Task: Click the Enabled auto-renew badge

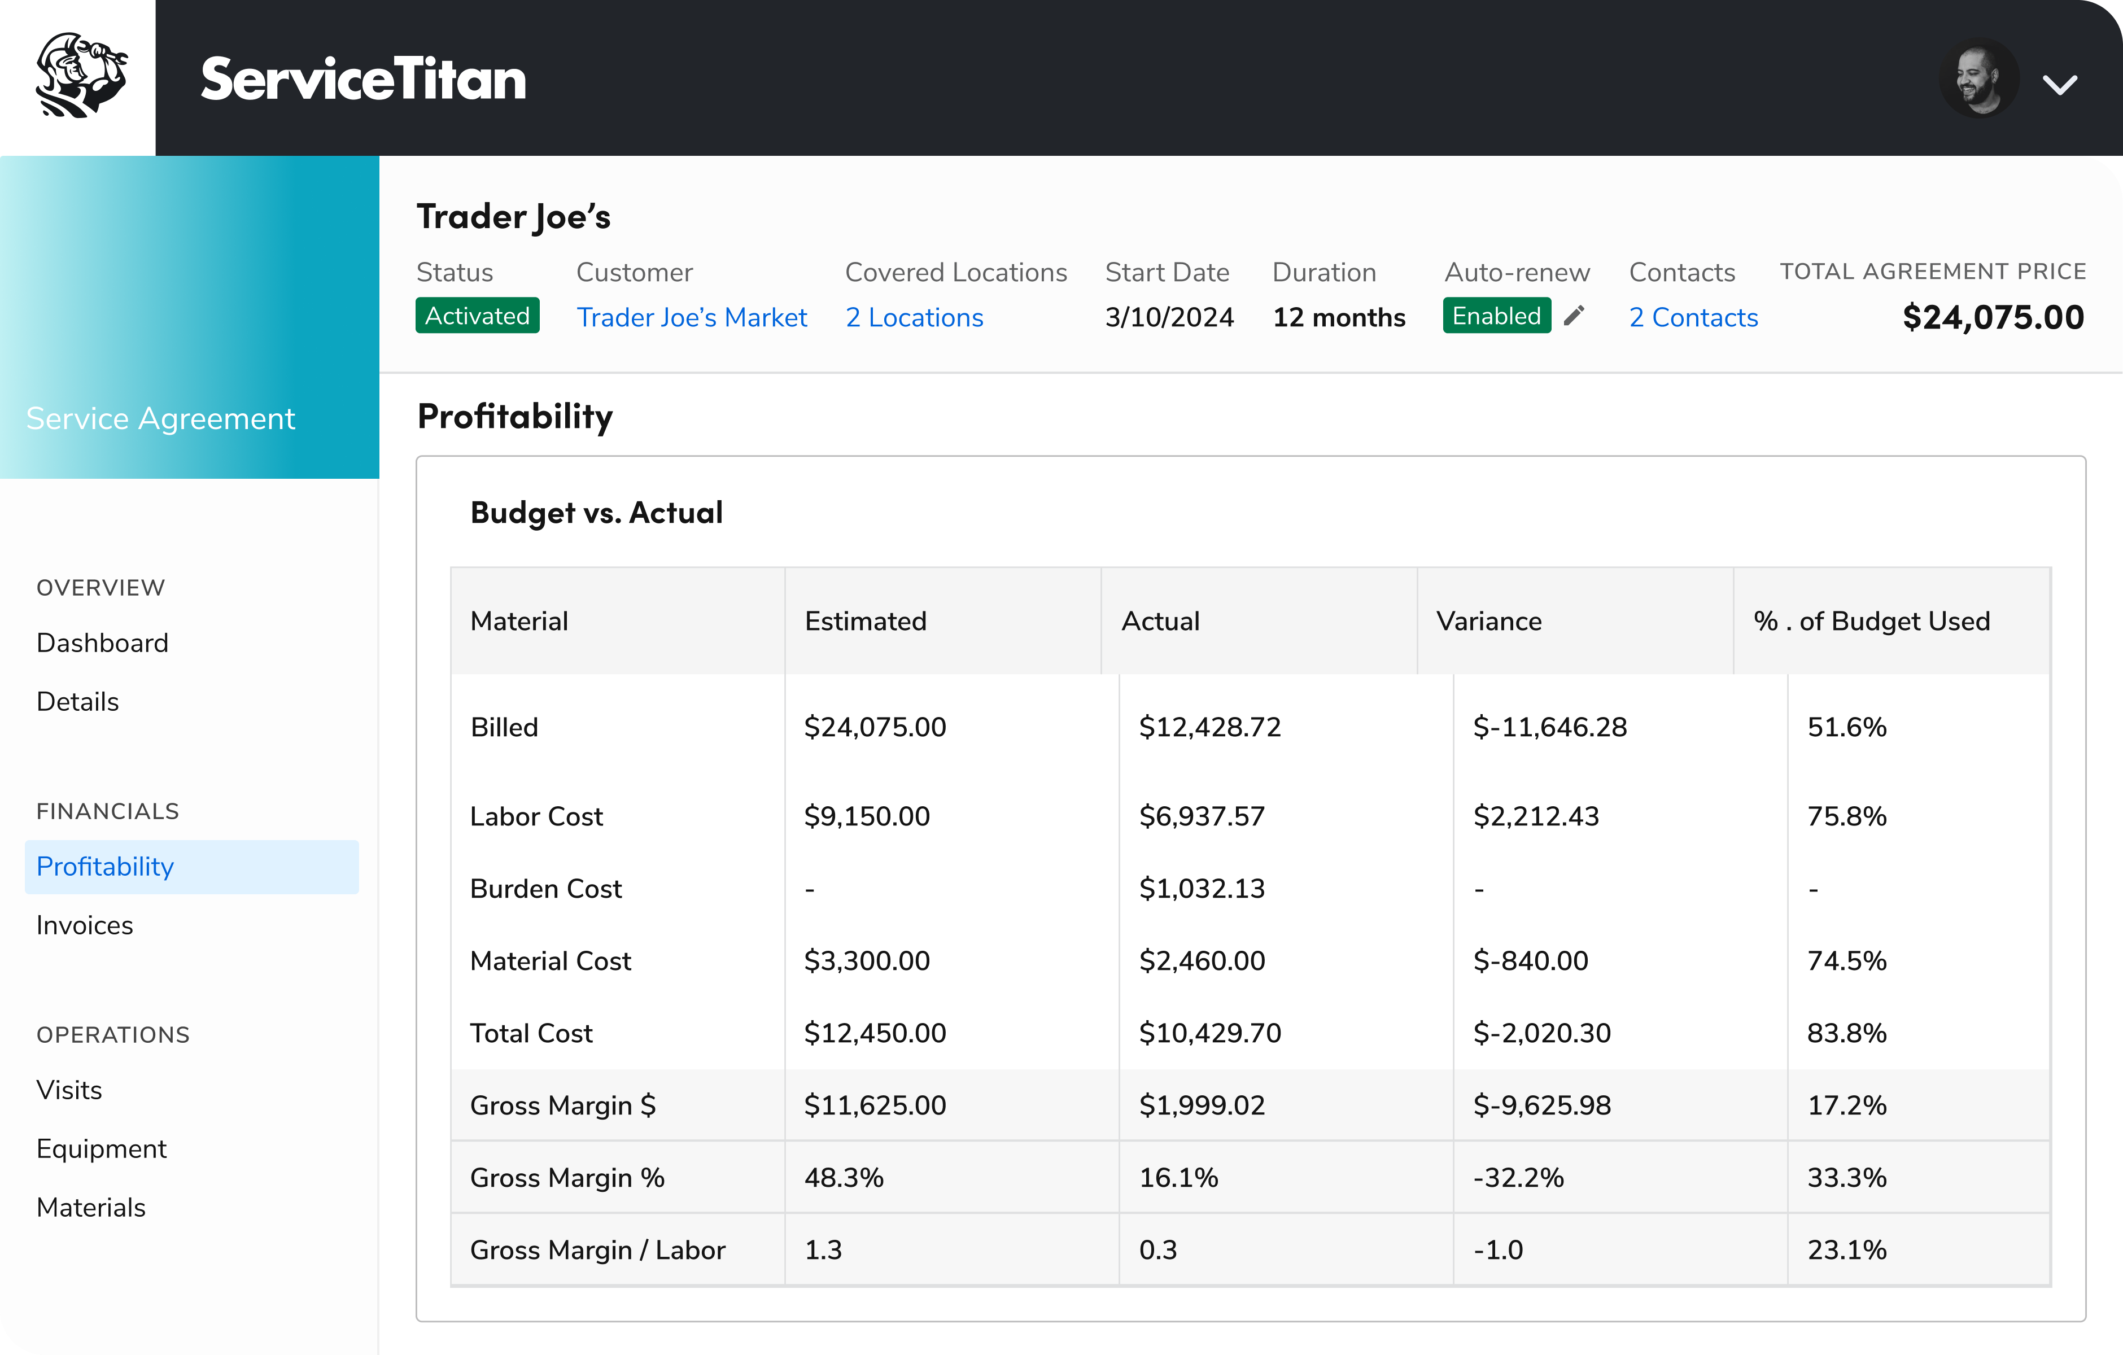Action: click(1496, 316)
